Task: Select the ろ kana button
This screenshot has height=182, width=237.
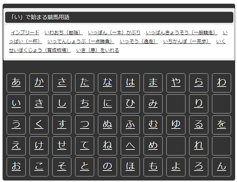Action: point(199,167)
